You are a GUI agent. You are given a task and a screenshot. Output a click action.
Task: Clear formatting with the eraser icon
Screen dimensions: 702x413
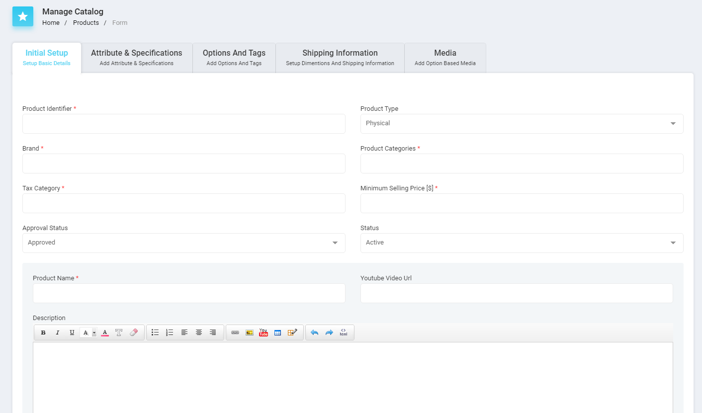[x=134, y=332]
